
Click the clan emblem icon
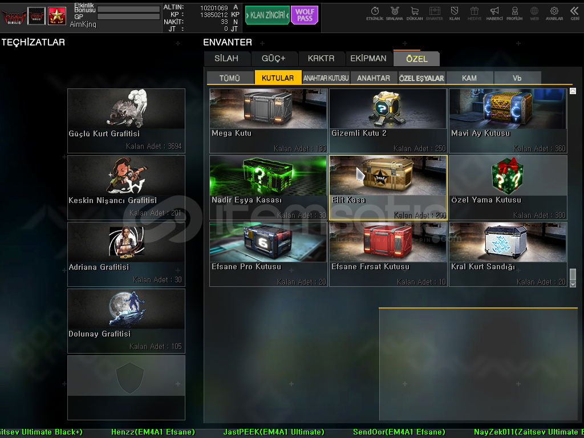point(36,16)
